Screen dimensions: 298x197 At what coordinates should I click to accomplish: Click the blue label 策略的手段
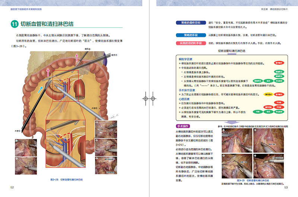(191, 35)
